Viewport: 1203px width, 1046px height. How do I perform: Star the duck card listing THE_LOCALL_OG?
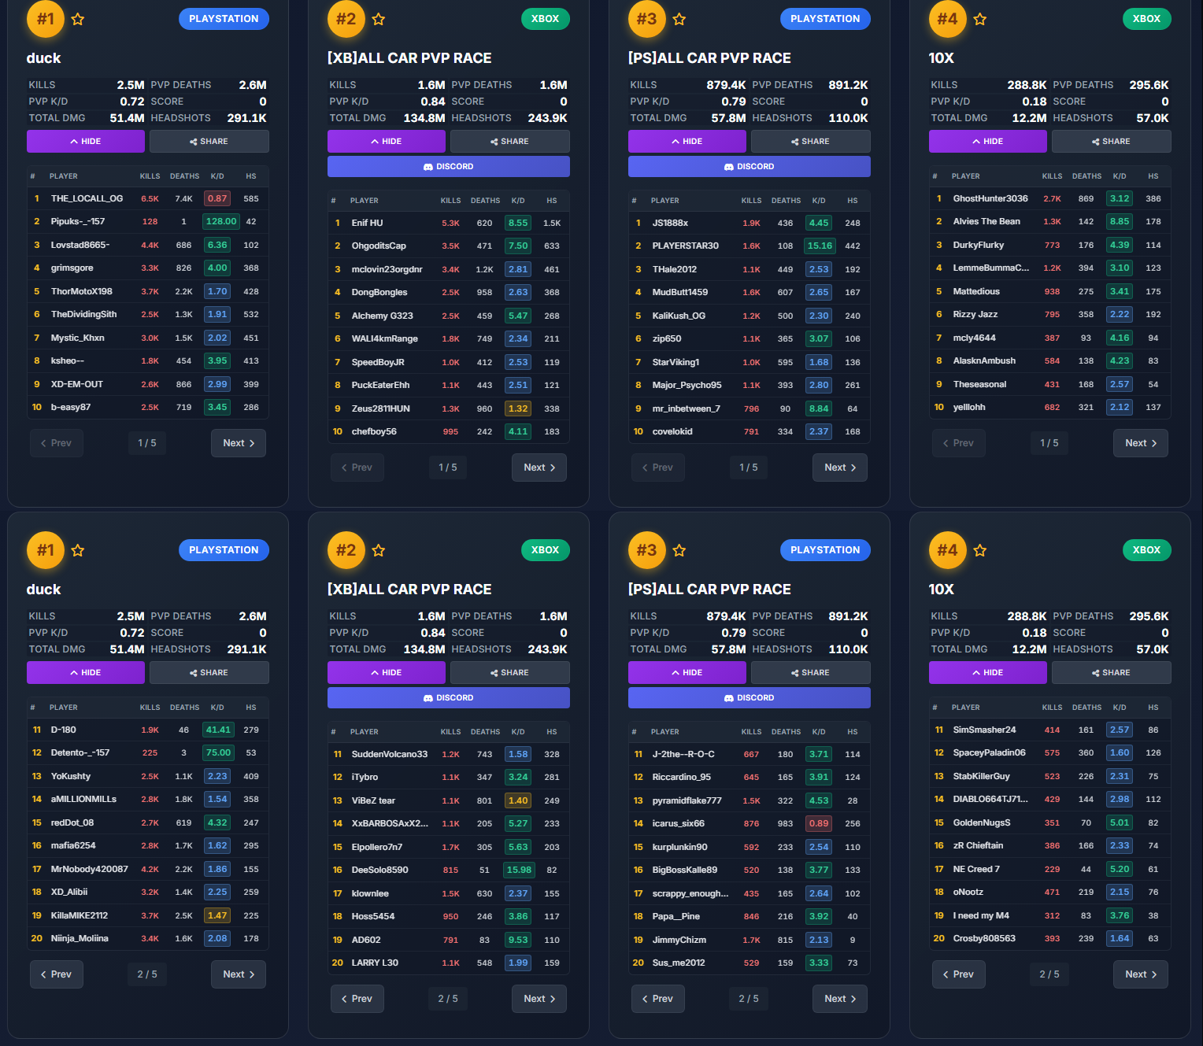point(78,19)
